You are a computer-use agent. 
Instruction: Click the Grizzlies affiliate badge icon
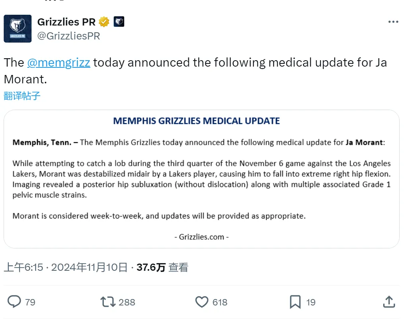119,22
